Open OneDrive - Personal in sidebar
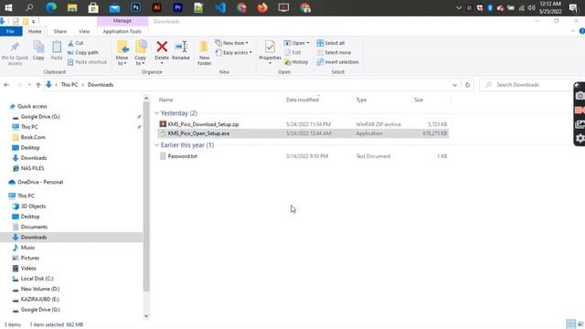This screenshot has width=585, height=329. (x=40, y=182)
